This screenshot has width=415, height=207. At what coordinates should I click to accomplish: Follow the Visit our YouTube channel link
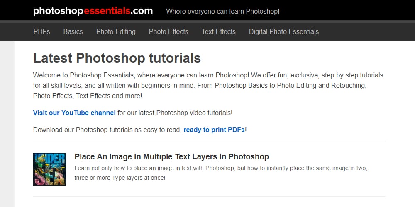tap(74, 113)
